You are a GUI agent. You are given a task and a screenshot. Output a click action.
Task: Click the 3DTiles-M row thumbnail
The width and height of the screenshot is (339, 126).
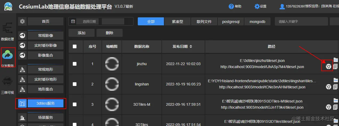(112, 104)
